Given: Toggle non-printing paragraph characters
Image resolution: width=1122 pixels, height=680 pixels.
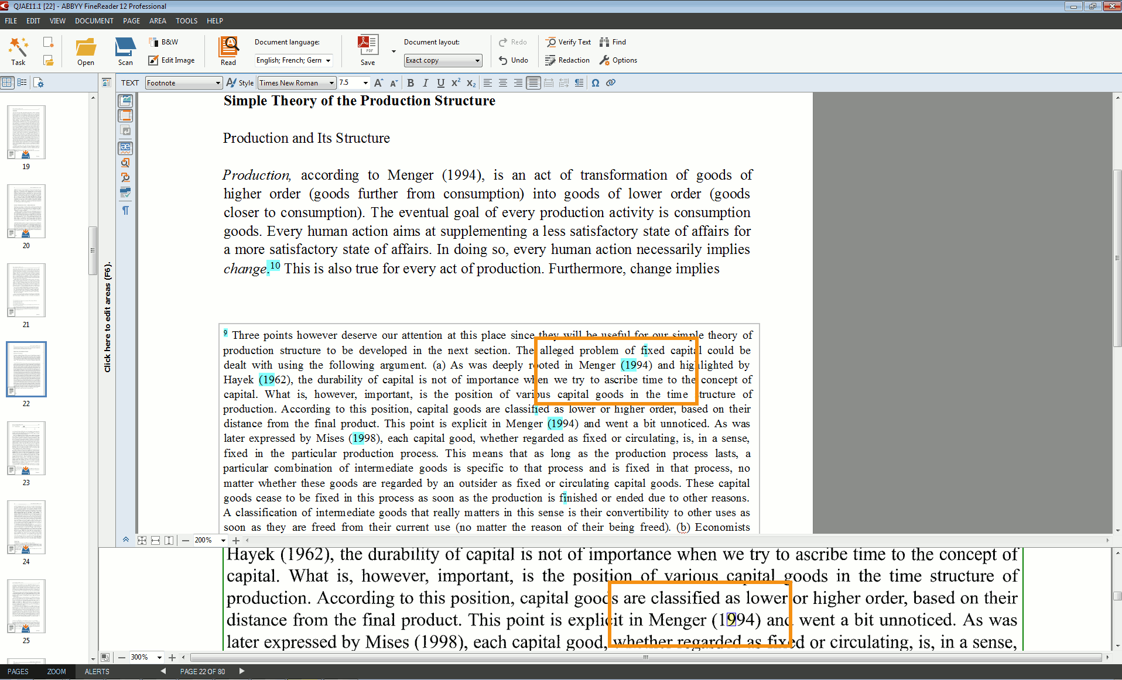Looking at the screenshot, I should point(125,210).
